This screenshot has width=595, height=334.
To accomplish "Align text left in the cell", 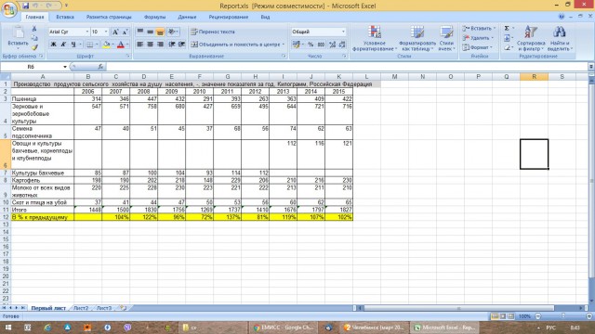I will pos(140,45).
